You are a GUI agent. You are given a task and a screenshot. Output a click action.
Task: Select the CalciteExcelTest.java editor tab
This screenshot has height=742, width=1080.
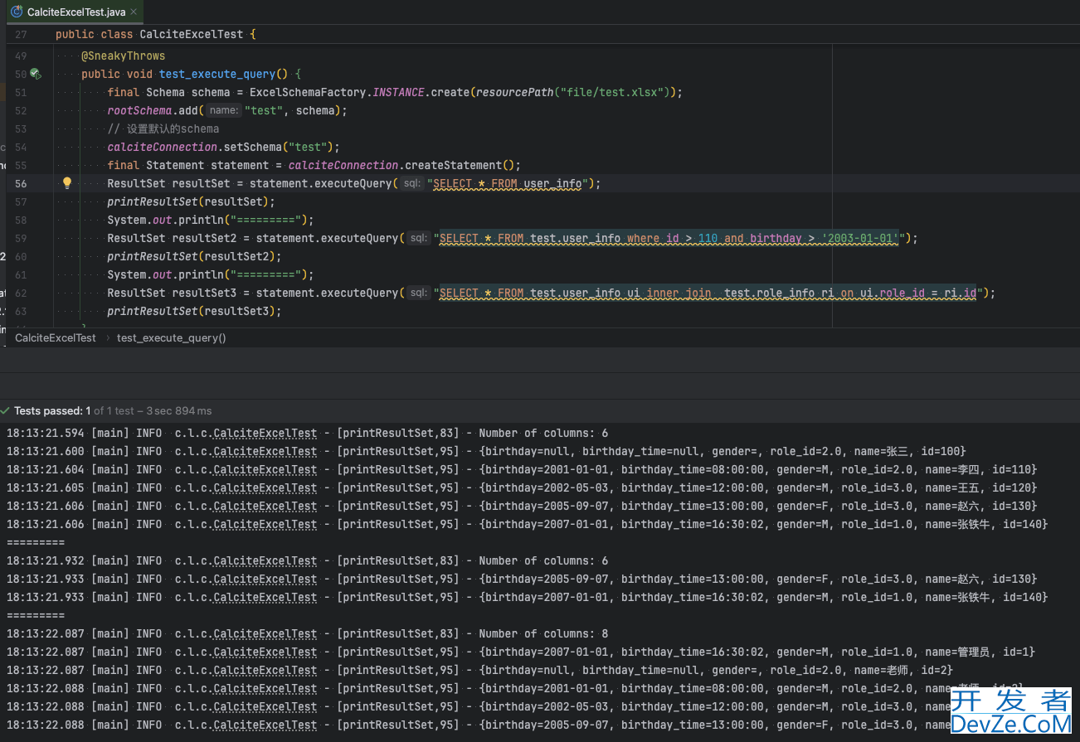pyautogui.click(x=73, y=12)
